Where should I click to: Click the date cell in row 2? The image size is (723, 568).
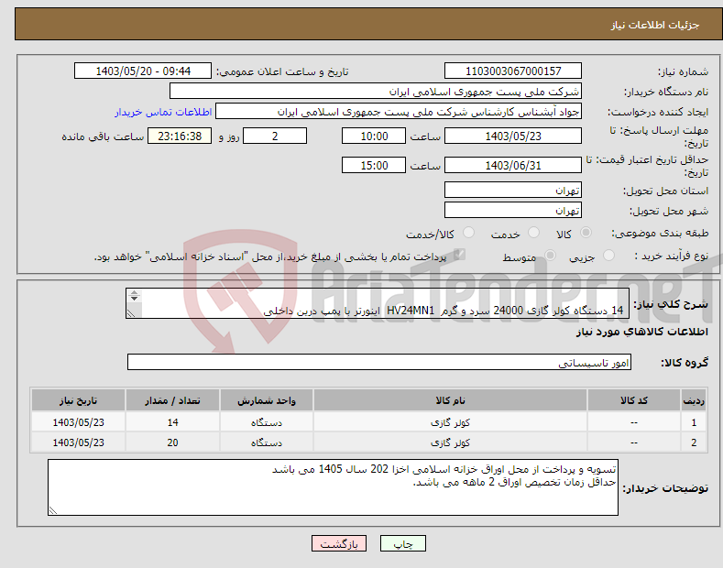(x=79, y=442)
